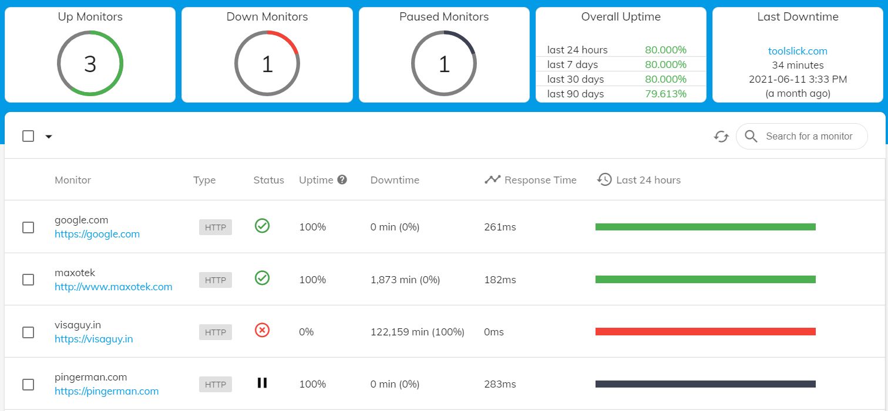The height and width of the screenshot is (411, 888).
Task: Click the search magnifier icon
Action: (751, 136)
